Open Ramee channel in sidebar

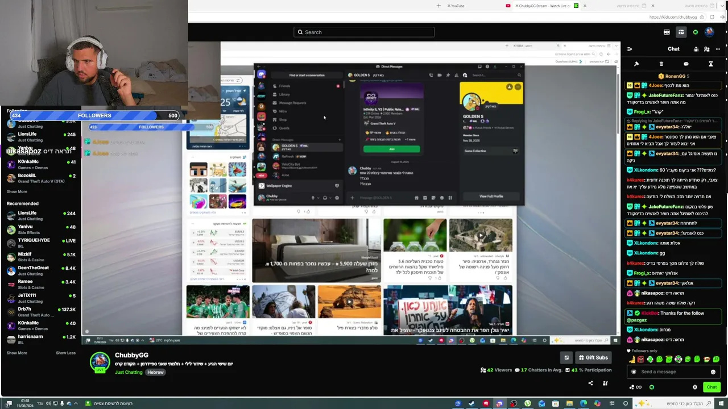click(x=41, y=284)
